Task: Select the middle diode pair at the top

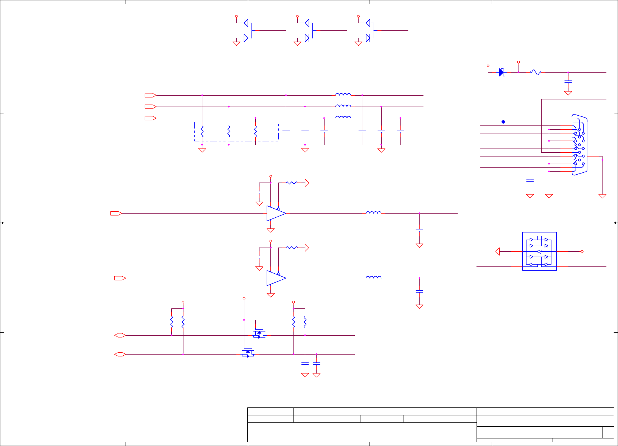Action: point(308,31)
